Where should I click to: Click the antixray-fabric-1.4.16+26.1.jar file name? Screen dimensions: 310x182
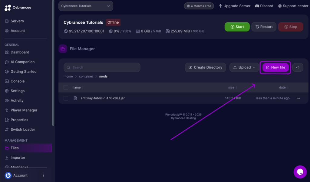103,98
